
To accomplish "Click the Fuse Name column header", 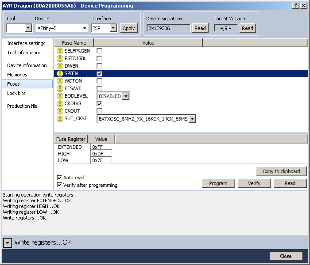I will pyautogui.click(x=74, y=43).
